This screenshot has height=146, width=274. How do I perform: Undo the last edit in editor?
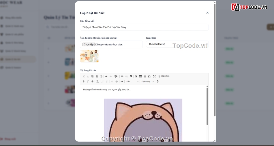tap(106, 76)
